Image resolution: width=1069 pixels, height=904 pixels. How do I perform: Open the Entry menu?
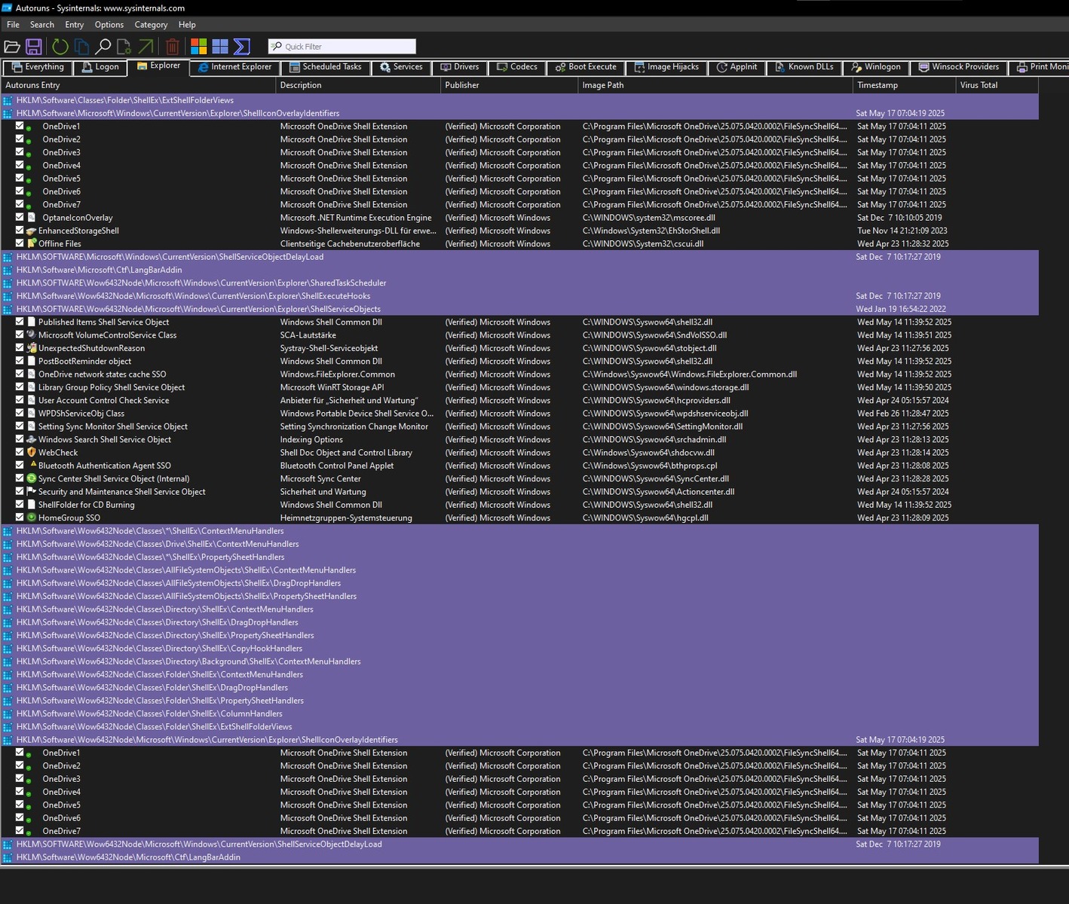pyautogui.click(x=74, y=25)
